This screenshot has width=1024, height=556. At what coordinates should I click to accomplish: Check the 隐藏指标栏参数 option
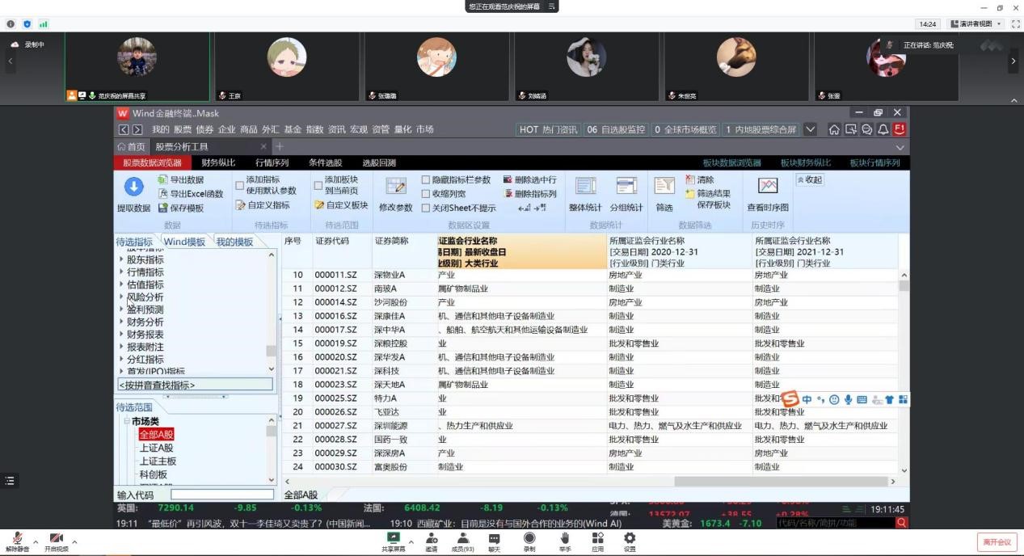pyautogui.click(x=426, y=180)
